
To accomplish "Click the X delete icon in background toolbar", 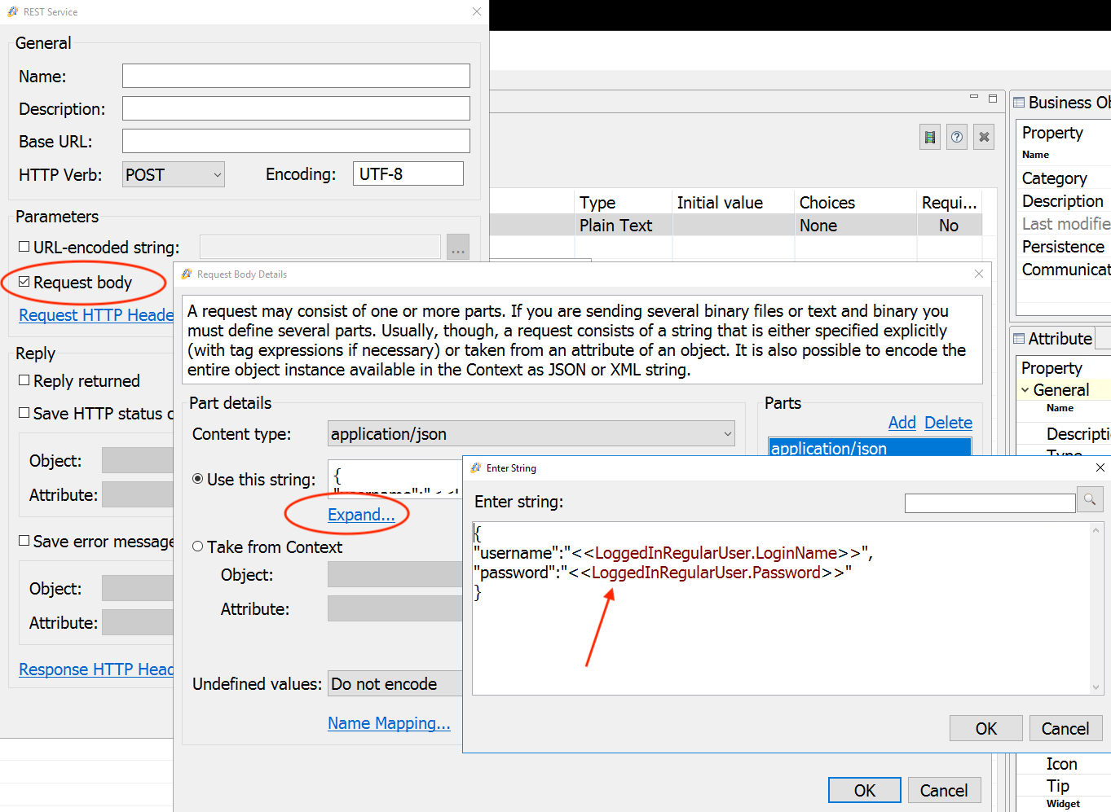I will coord(984,137).
